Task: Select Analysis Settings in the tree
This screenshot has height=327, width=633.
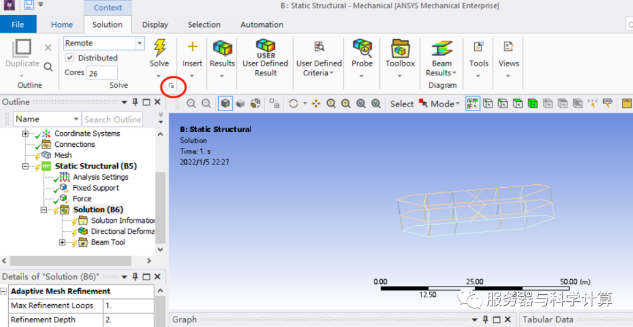Action: [101, 177]
